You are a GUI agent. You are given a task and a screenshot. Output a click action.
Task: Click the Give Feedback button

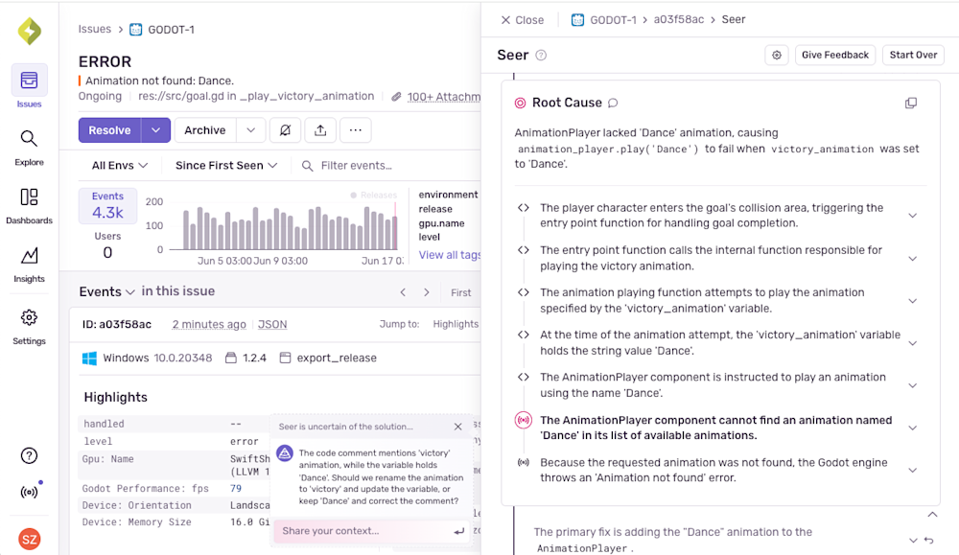[835, 55]
